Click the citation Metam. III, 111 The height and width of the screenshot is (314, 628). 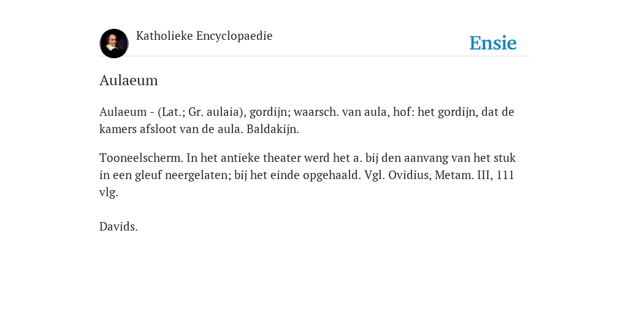[474, 175]
